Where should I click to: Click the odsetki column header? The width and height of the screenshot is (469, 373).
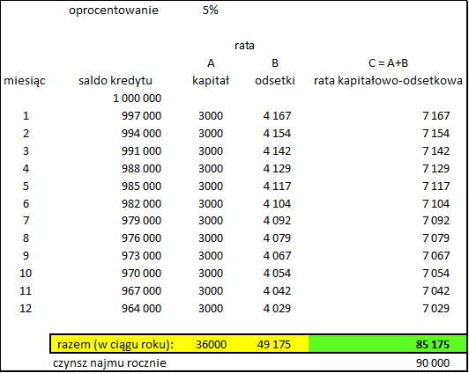275,81
